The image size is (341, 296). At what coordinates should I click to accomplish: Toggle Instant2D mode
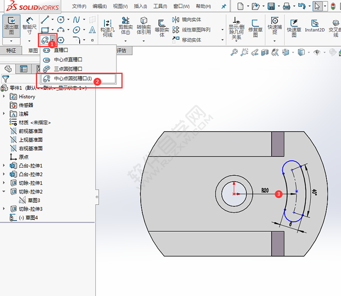(315, 26)
